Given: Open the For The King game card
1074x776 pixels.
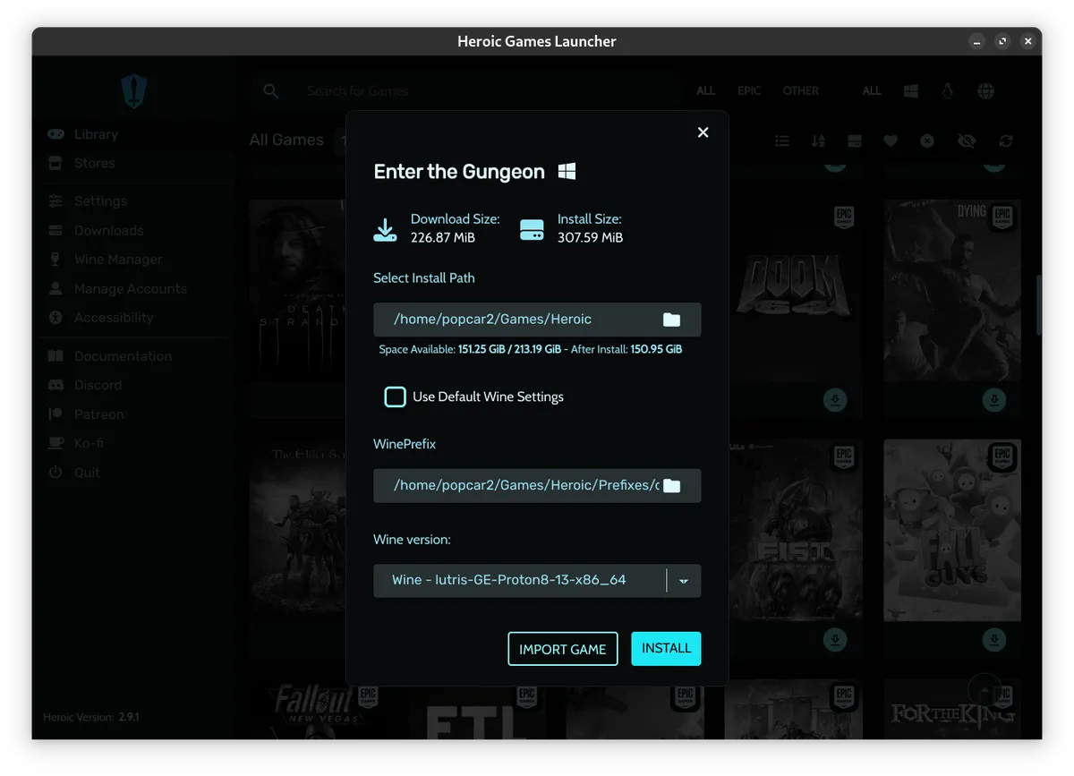Looking at the screenshot, I should pyautogui.click(x=952, y=709).
